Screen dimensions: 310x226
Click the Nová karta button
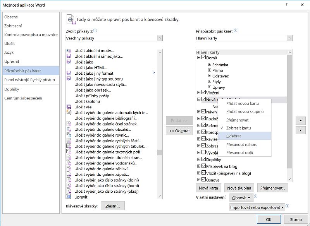click(x=208, y=188)
